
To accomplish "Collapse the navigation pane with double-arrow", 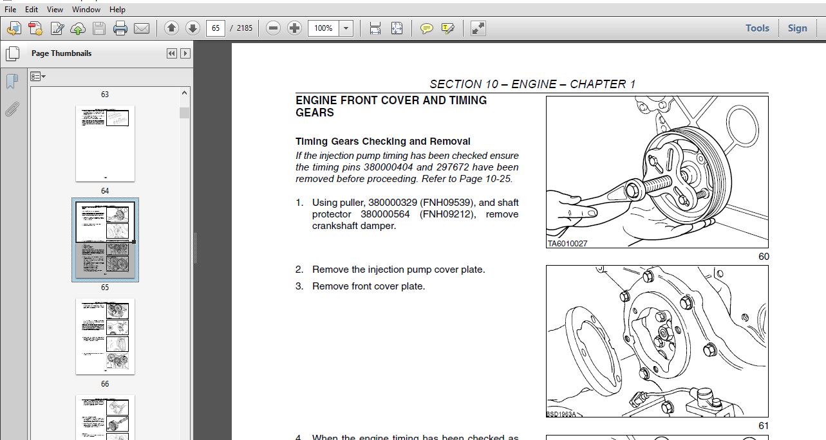I will [172, 53].
